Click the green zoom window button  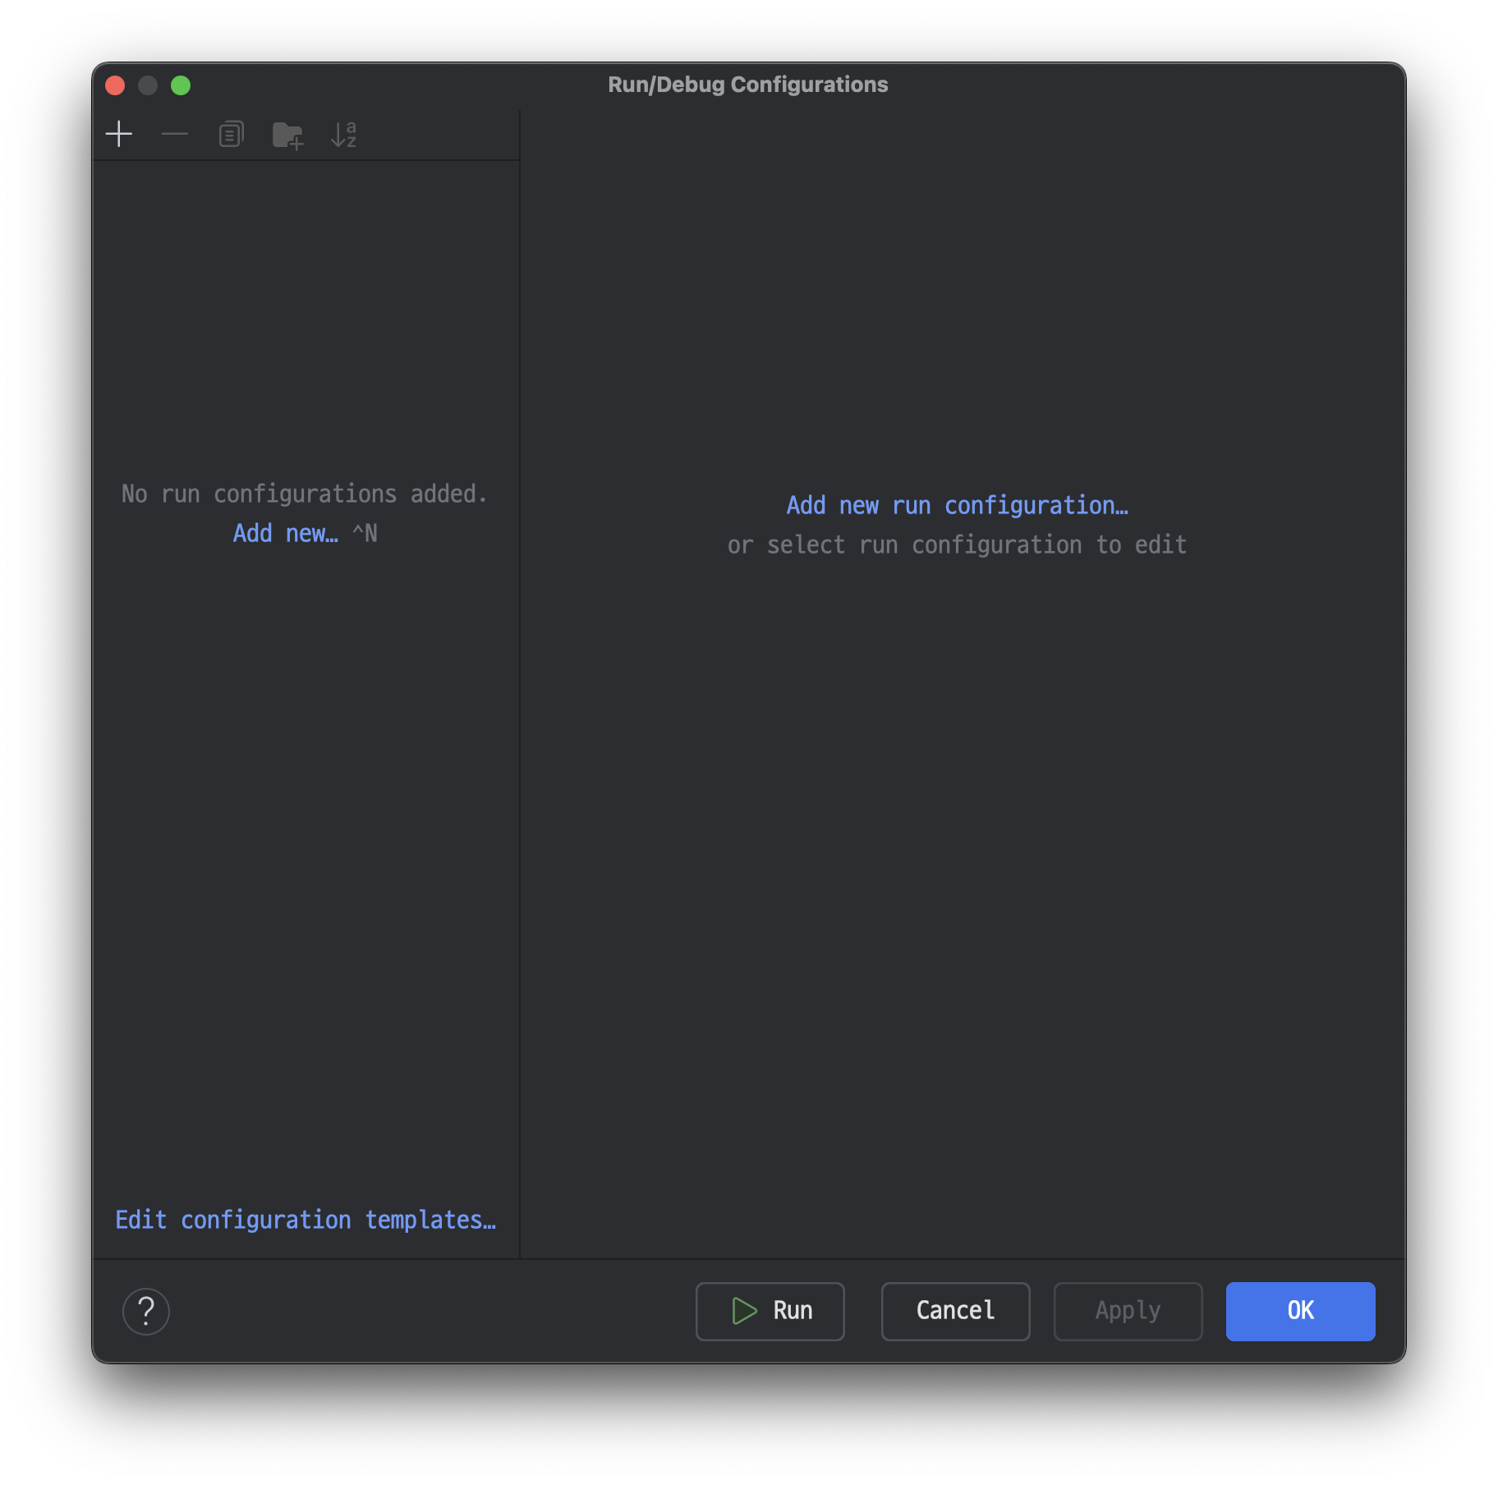pos(181,85)
